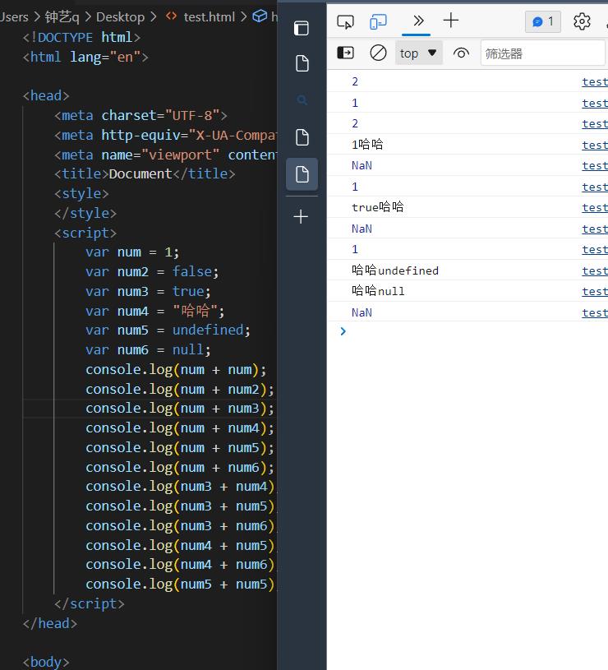Add a new DevTools tool with the plus icon

pos(450,21)
